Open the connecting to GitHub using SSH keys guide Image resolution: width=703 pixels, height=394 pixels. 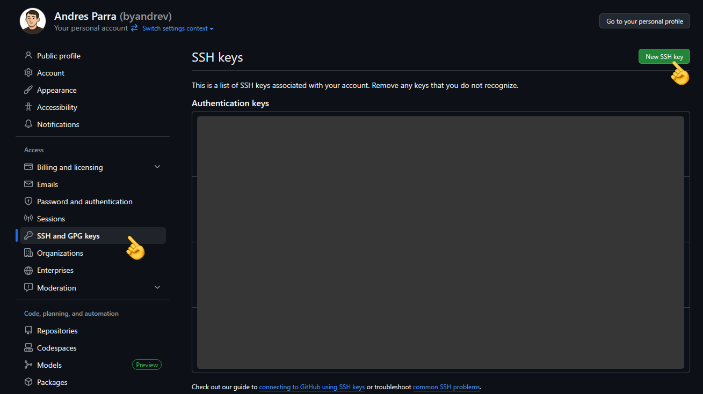(311, 386)
